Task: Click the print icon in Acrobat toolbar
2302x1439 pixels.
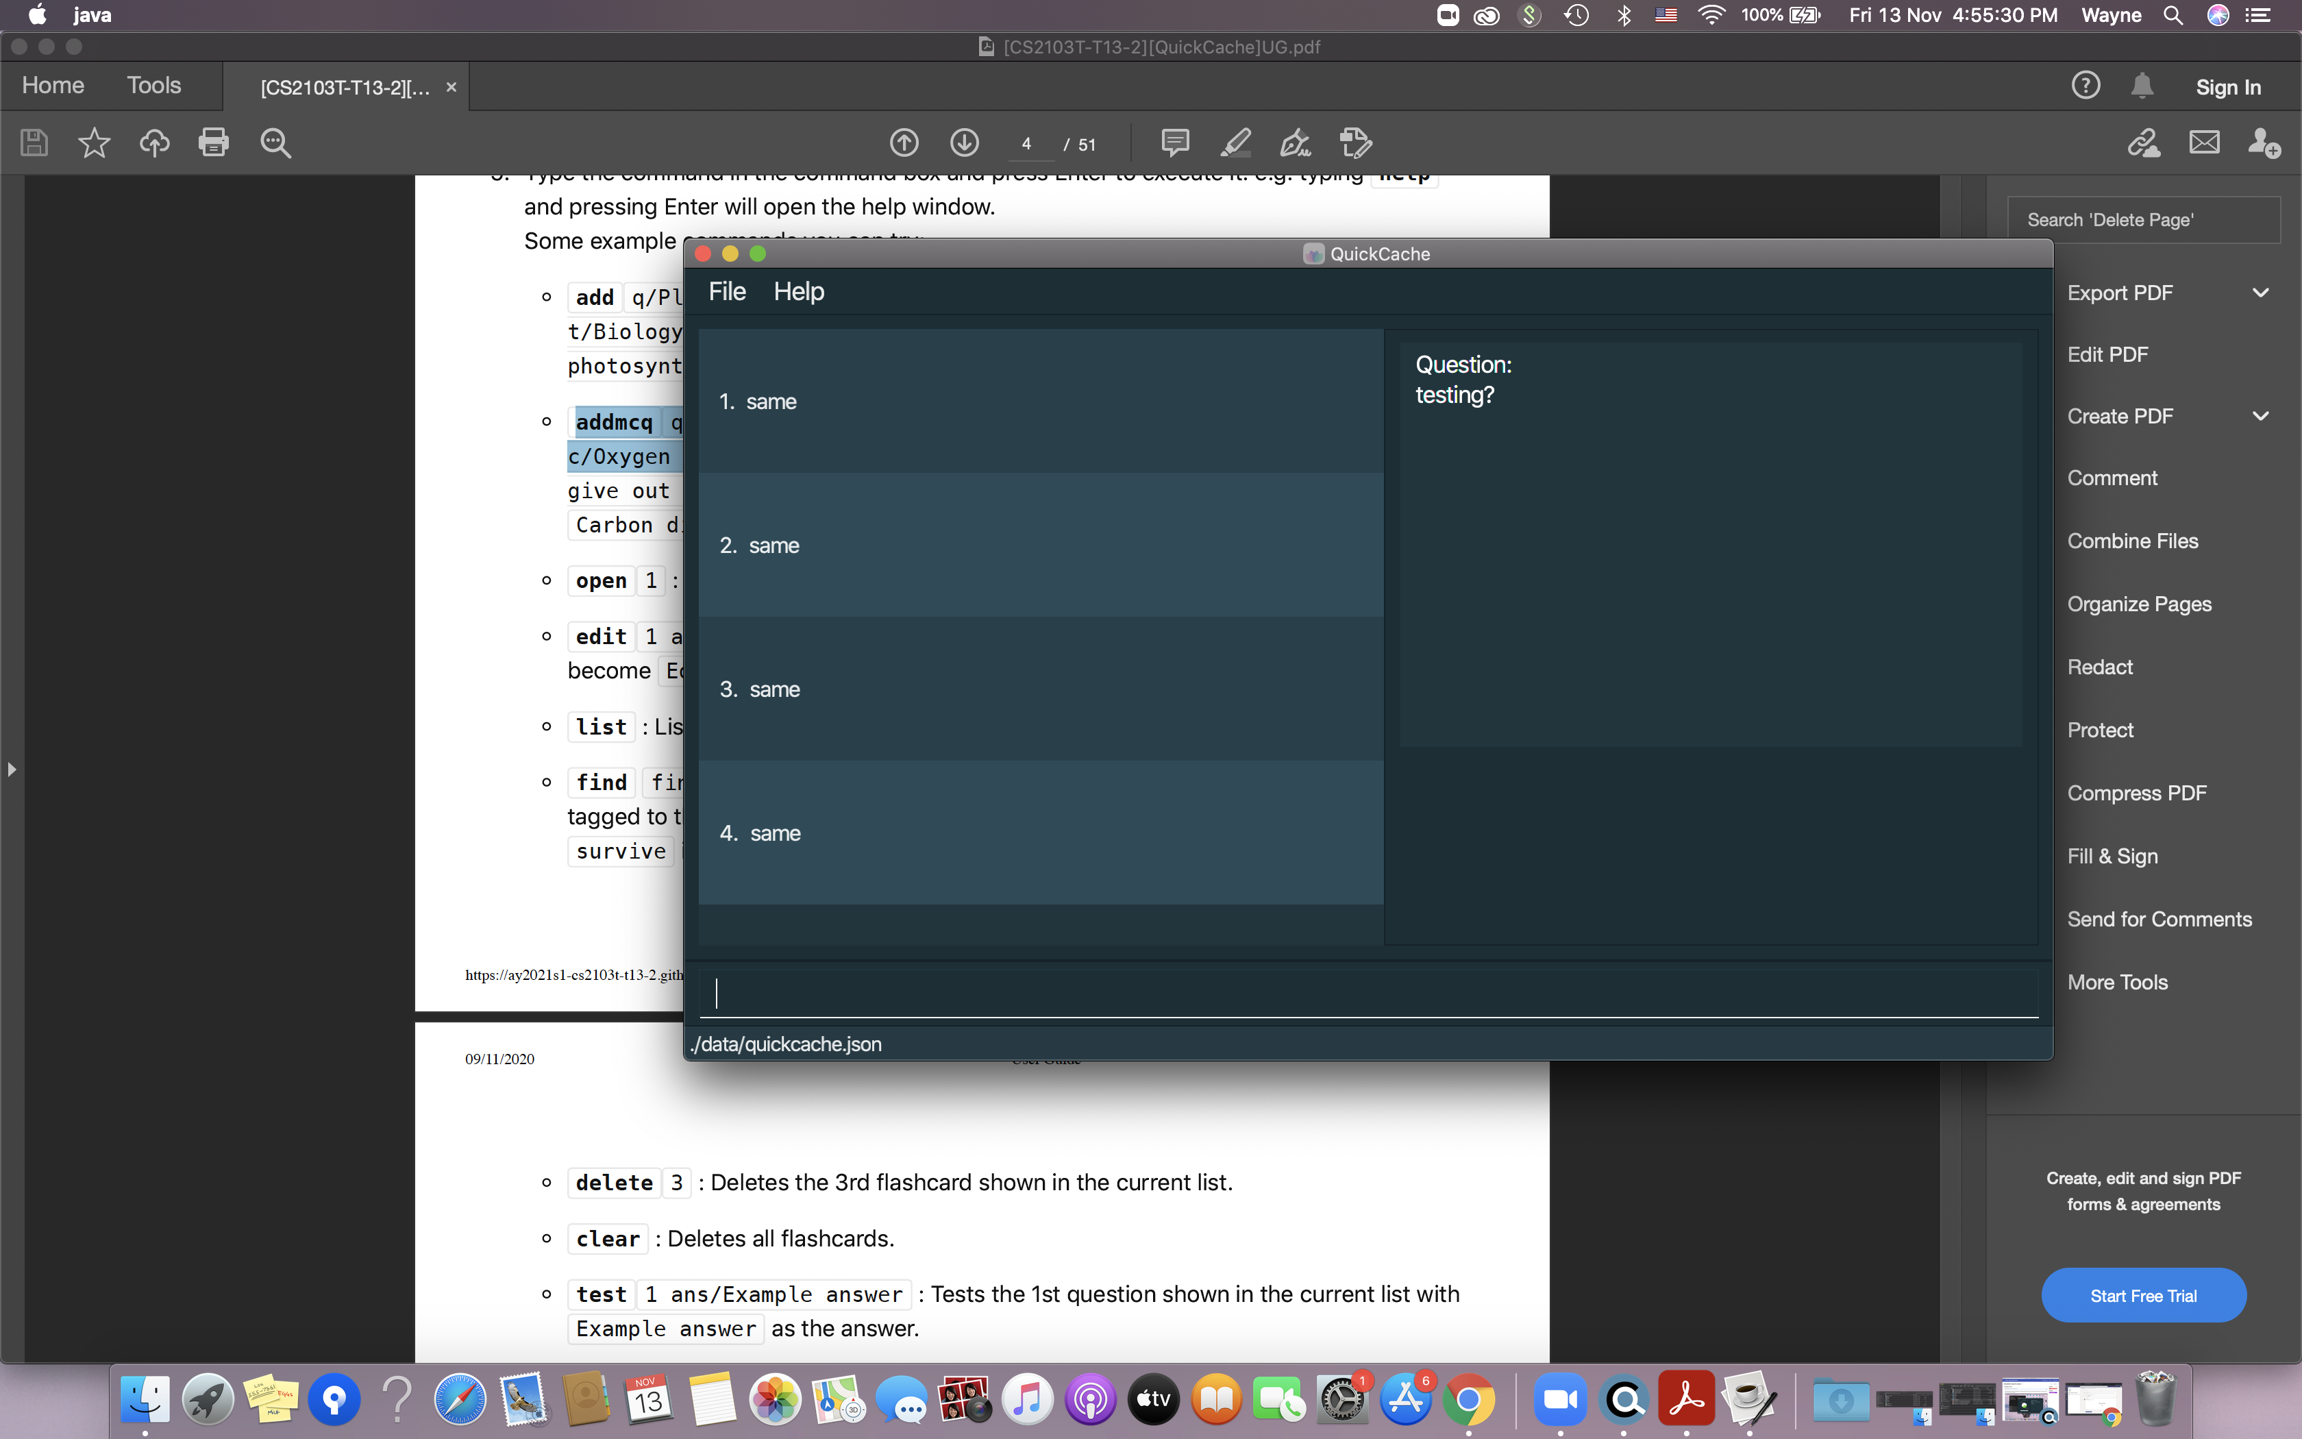Action: (213, 143)
